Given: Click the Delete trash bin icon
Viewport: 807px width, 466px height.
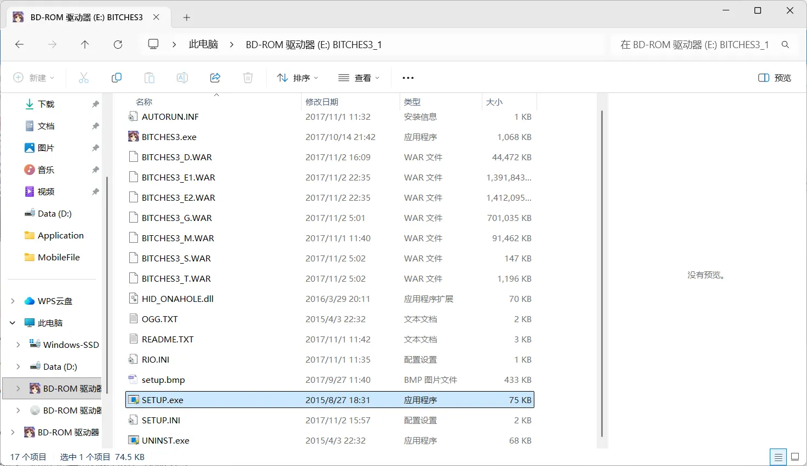Looking at the screenshot, I should click(x=248, y=78).
